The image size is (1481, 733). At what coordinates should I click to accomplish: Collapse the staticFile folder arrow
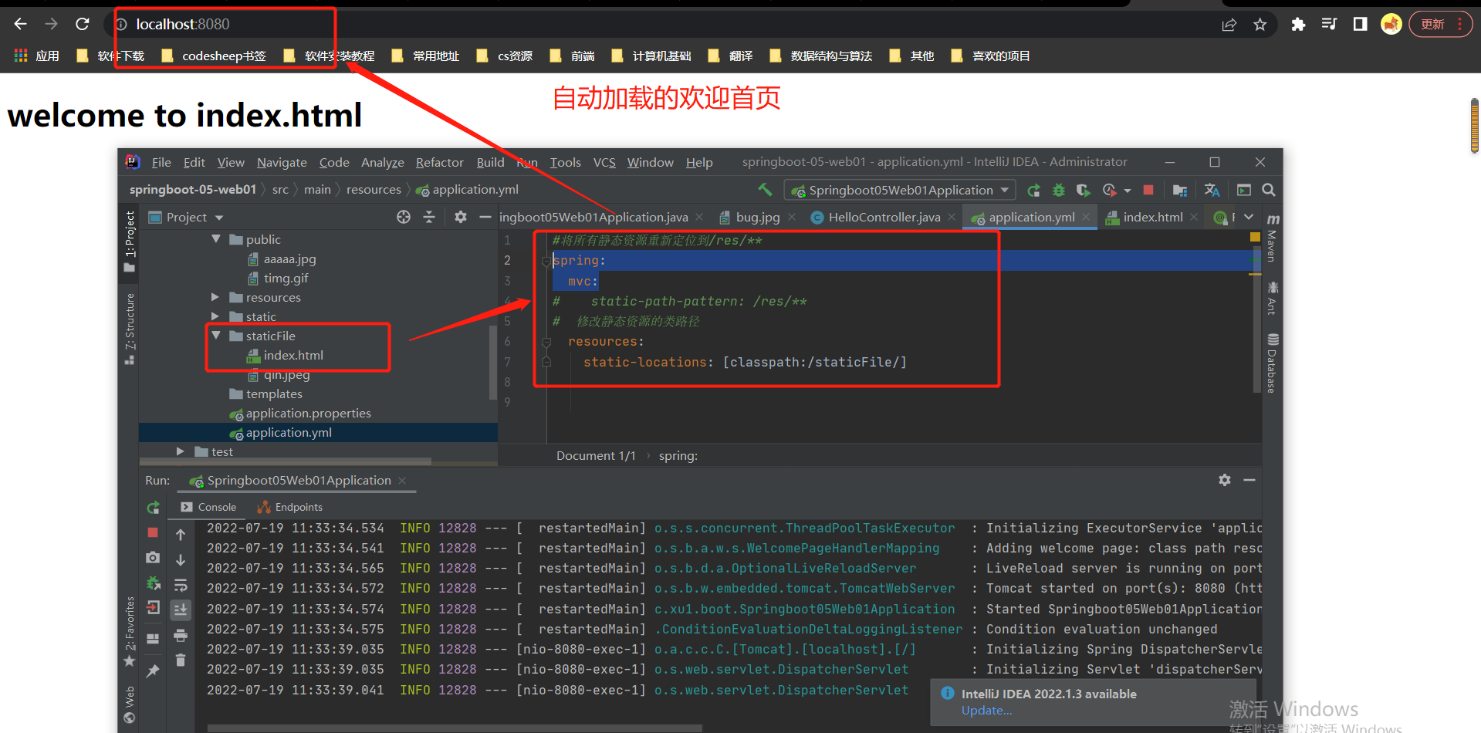[216, 336]
